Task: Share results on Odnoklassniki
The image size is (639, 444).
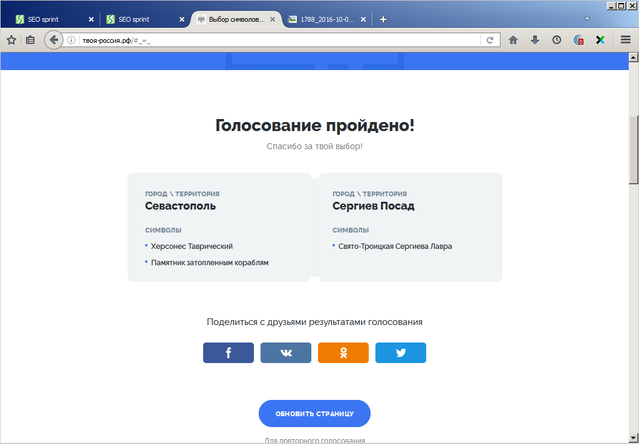Action: [x=343, y=353]
